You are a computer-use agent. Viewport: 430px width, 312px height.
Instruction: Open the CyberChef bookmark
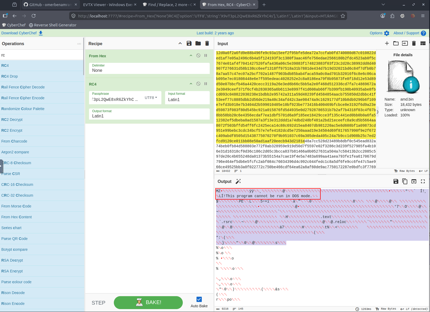[x=14, y=25]
